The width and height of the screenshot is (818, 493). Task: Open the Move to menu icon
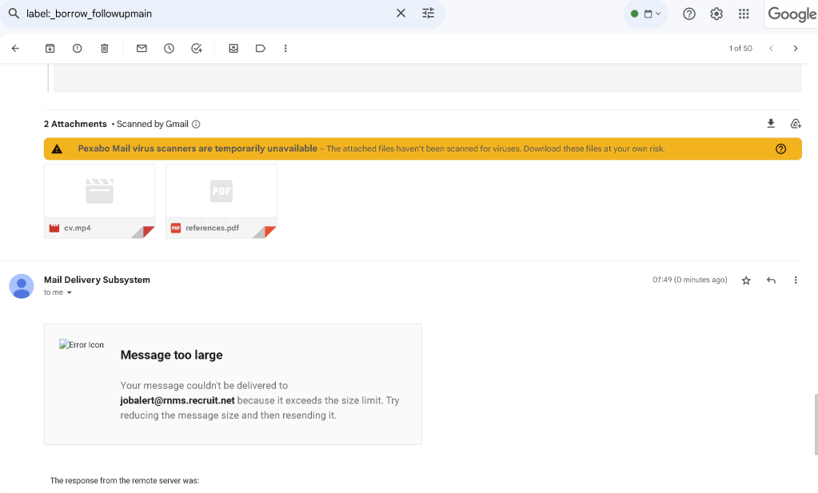pyautogui.click(x=233, y=49)
